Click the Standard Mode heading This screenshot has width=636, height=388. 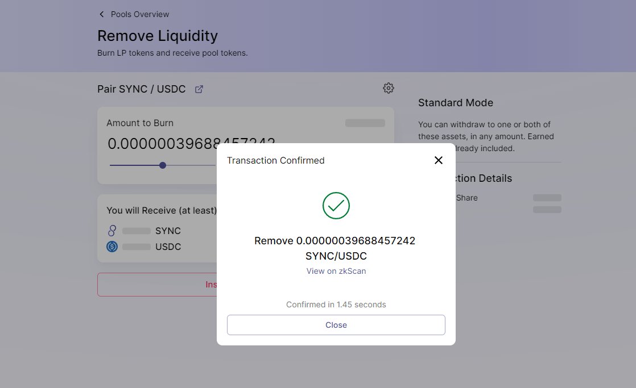(x=456, y=103)
